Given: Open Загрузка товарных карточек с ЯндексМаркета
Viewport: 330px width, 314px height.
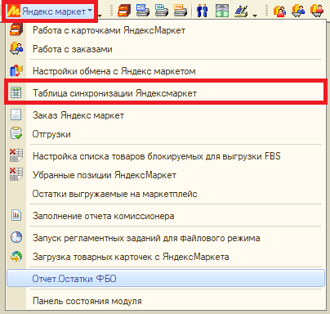Looking at the screenshot, I should pyautogui.click(x=166, y=257).
